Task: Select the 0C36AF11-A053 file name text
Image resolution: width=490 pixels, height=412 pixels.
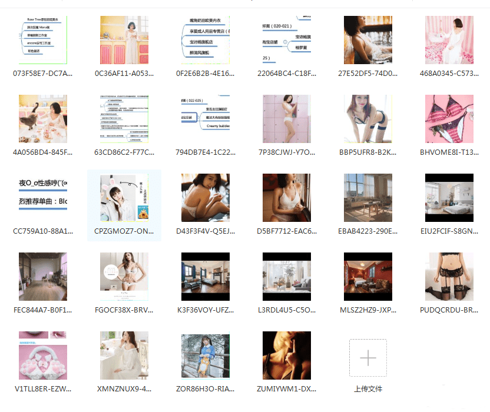Action: tap(124, 74)
